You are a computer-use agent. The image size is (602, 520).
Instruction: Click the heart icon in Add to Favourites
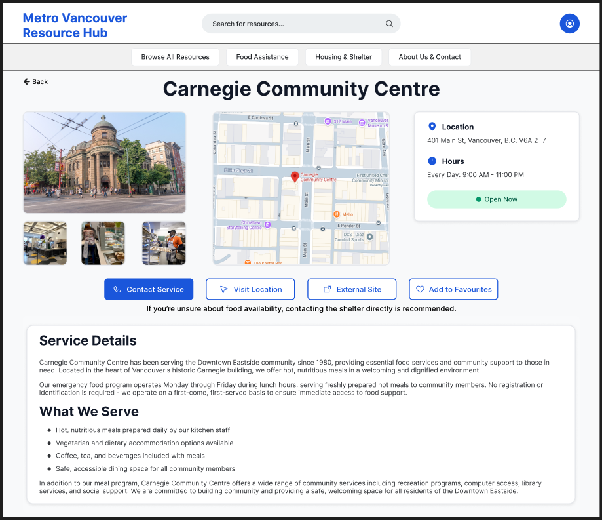420,289
